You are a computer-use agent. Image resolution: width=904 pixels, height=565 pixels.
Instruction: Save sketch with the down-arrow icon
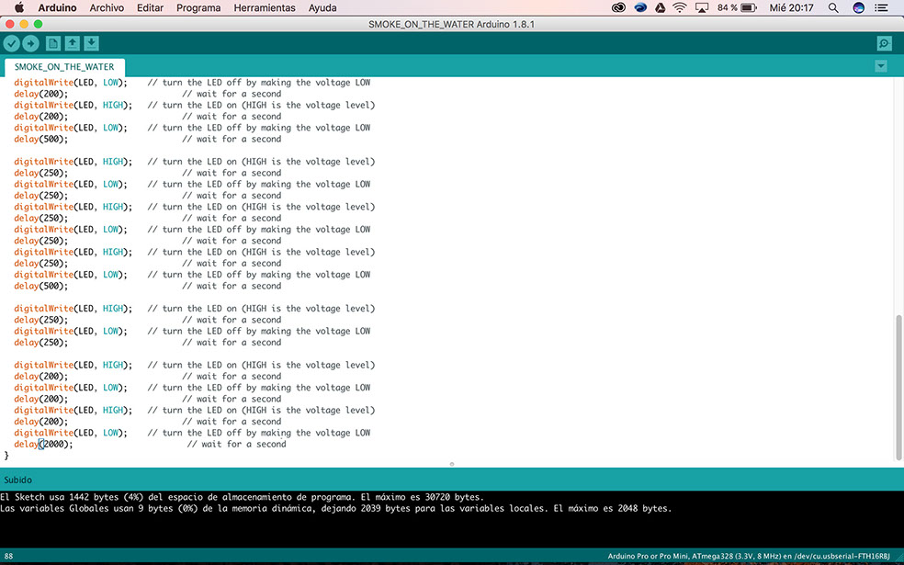(91, 43)
